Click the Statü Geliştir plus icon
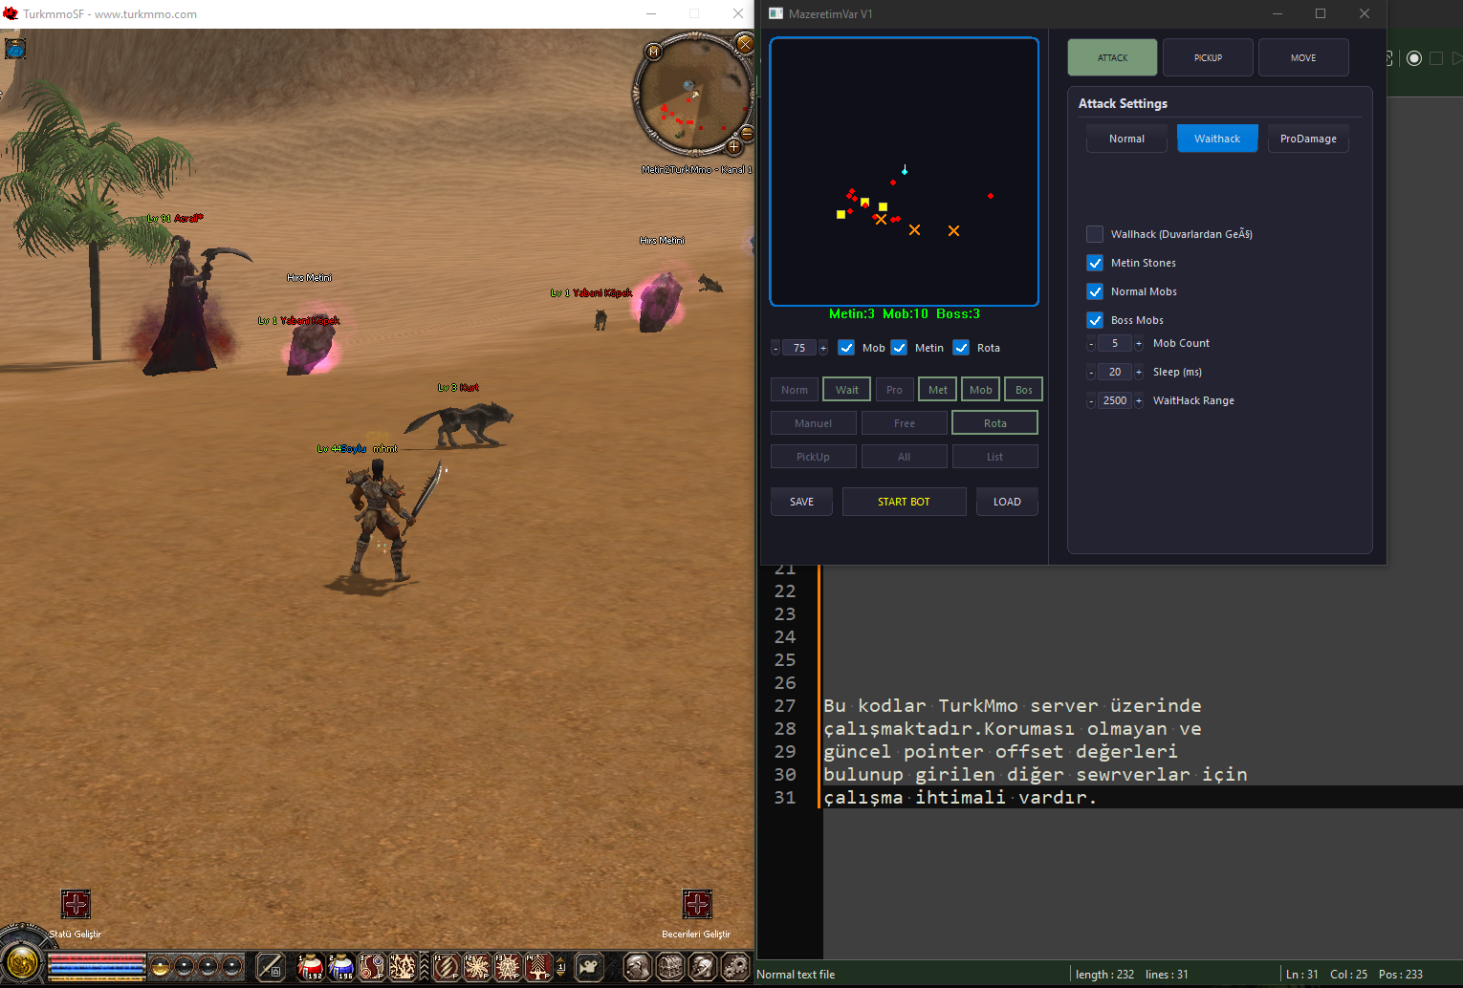Screen dimensions: 1463x988 (x=76, y=904)
